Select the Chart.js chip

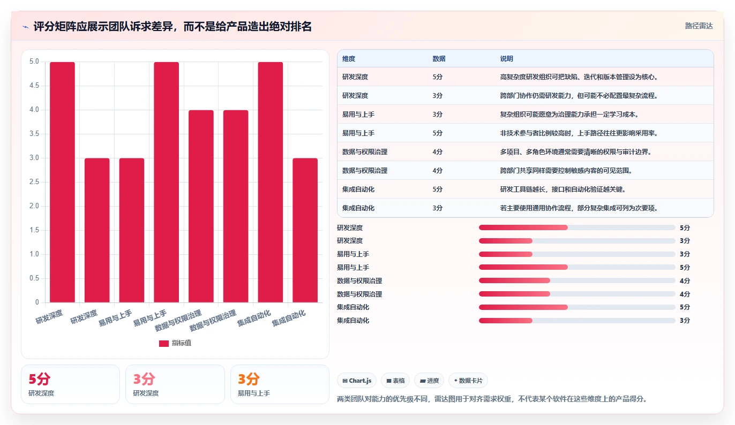point(357,381)
